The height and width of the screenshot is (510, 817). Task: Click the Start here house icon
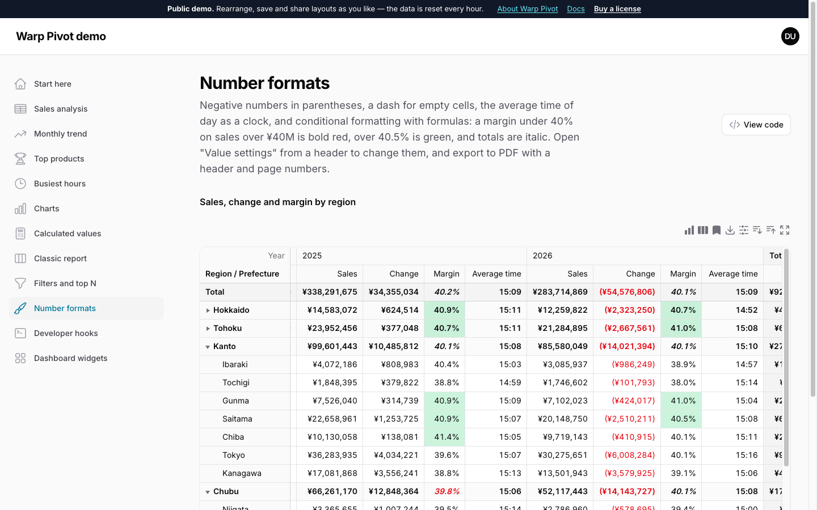coord(20,84)
